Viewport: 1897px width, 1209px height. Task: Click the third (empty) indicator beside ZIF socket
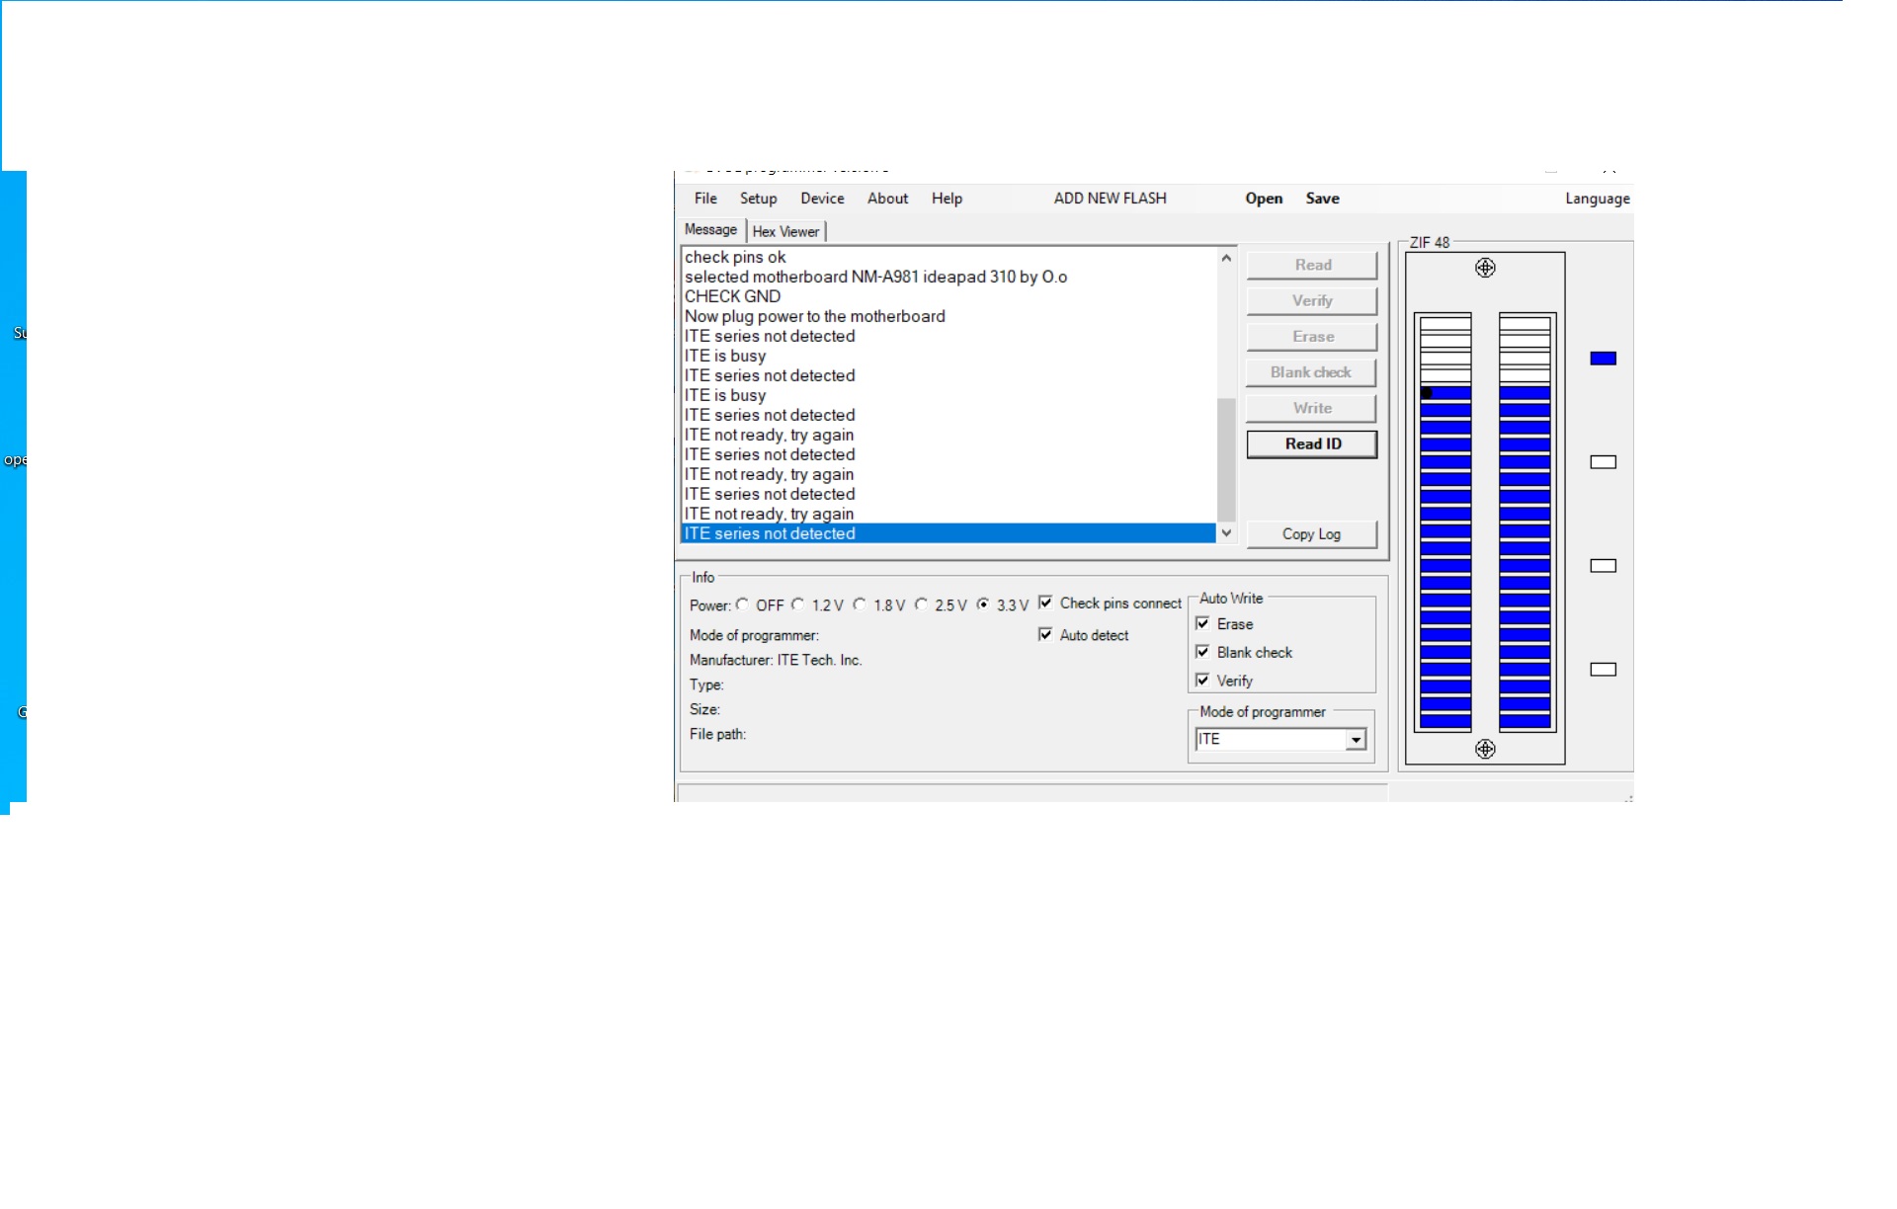[1603, 566]
